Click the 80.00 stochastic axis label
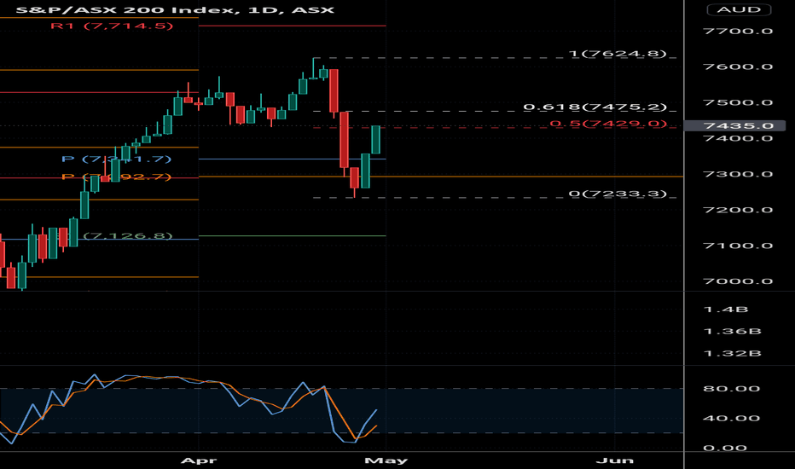Viewport: 795px width, 469px height. [731, 388]
